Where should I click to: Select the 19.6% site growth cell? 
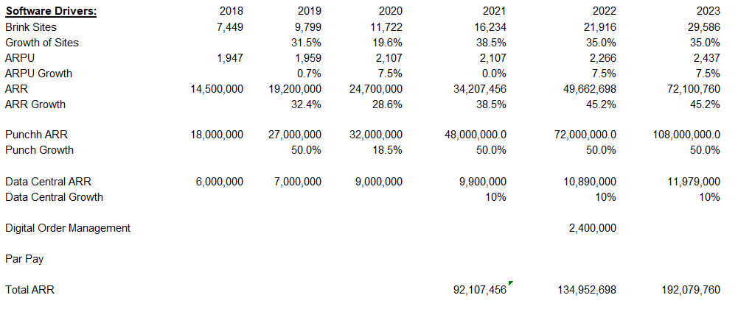point(387,42)
